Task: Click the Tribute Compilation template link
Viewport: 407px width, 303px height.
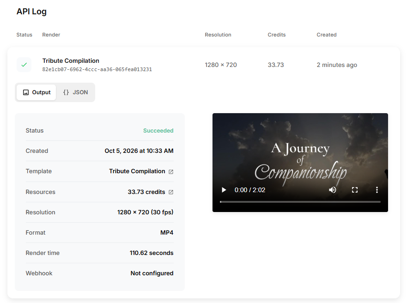Action: point(137,171)
